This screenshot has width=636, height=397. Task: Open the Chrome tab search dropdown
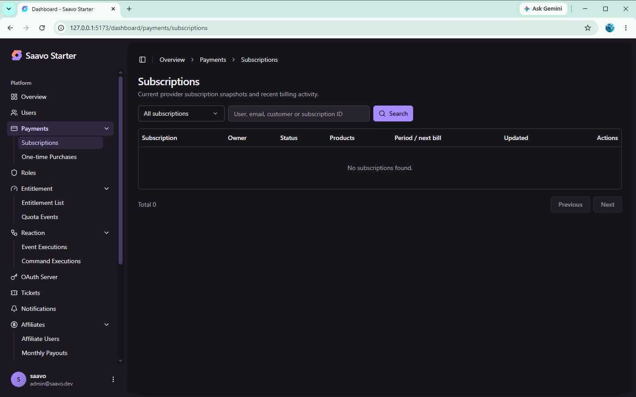(x=9, y=9)
